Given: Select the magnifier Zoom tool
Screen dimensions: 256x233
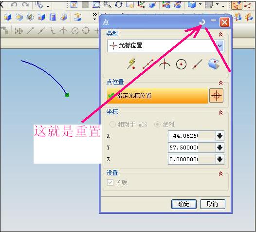Looking at the screenshot, I should tap(108, 4).
